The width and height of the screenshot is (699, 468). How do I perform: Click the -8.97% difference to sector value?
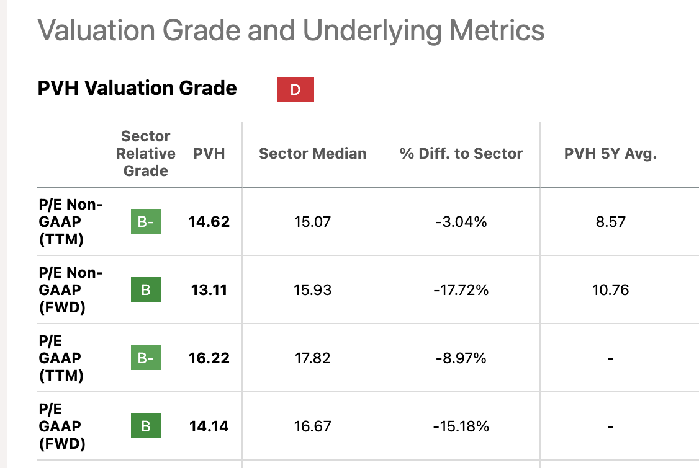[461, 358]
